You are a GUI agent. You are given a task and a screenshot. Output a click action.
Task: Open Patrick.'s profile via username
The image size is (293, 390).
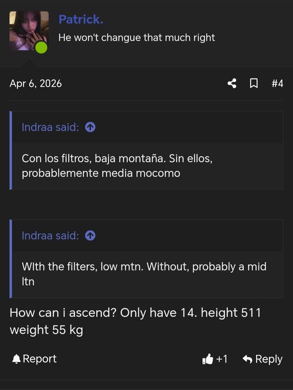(81, 19)
